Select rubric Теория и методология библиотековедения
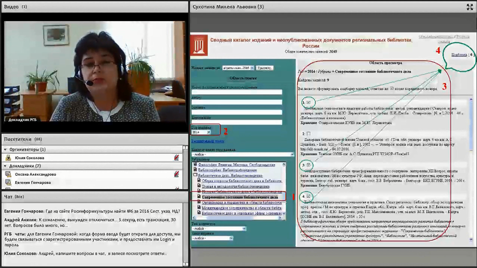477x268 pixels. (x=235, y=186)
